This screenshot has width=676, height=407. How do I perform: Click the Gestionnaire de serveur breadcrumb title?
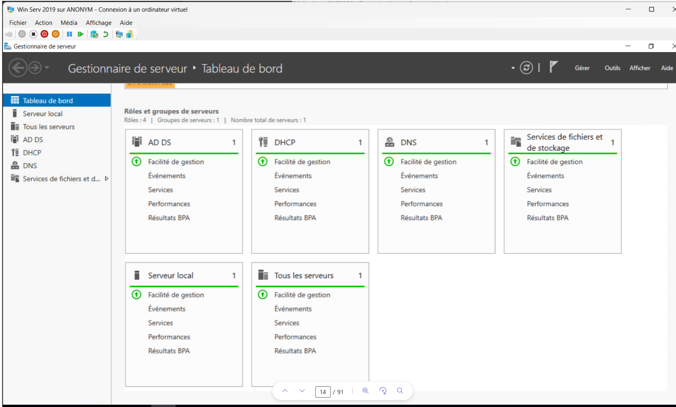127,68
